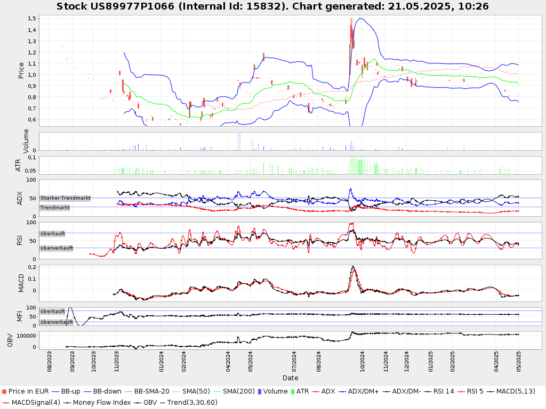
Task: Click the chart title with stock US89977P1066
Action: 272,6
